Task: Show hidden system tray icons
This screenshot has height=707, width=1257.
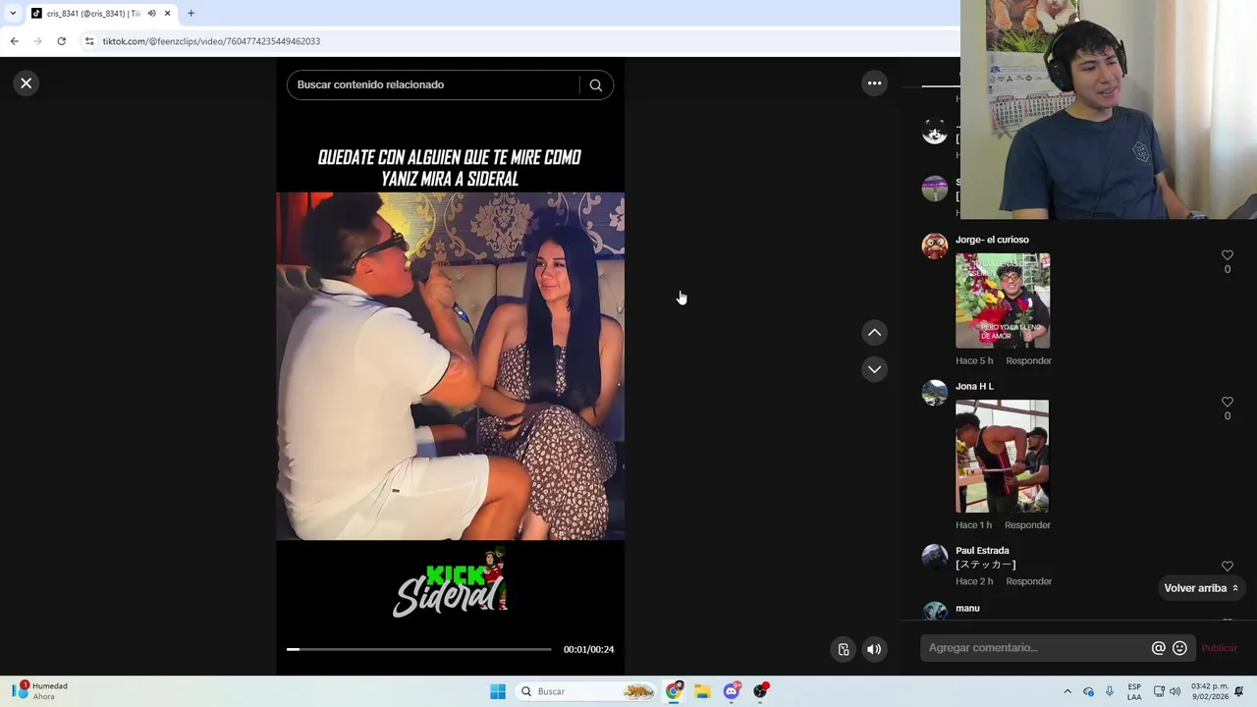Action: pyautogui.click(x=1067, y=691)
